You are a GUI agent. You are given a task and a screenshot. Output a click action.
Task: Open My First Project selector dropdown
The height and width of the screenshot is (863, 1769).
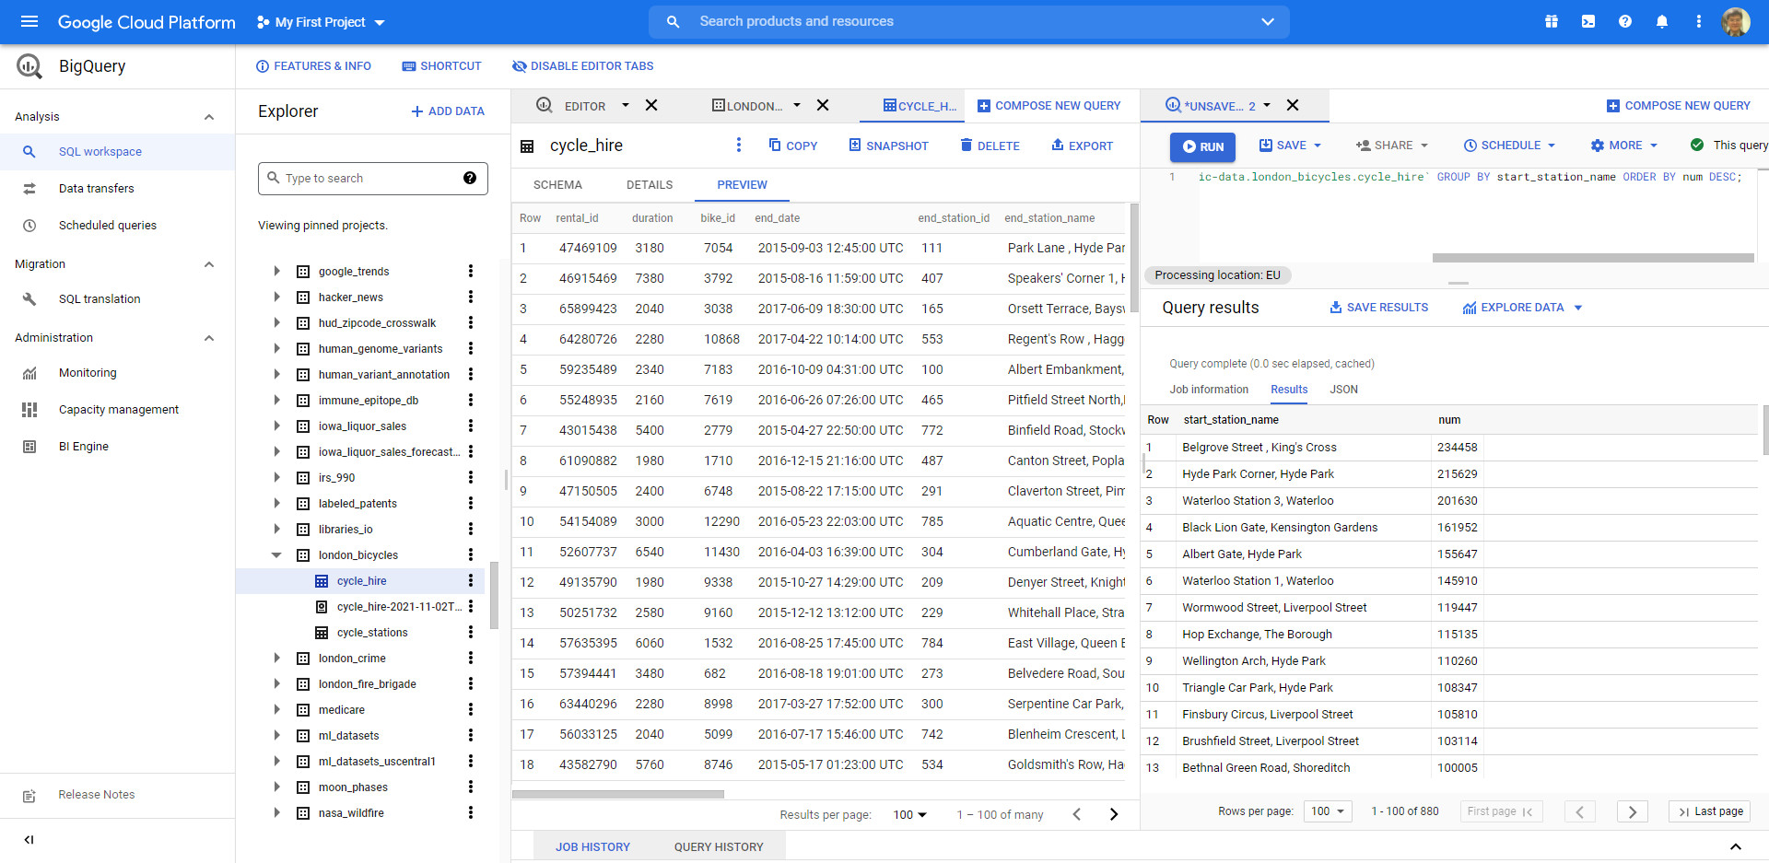(321, 22)
